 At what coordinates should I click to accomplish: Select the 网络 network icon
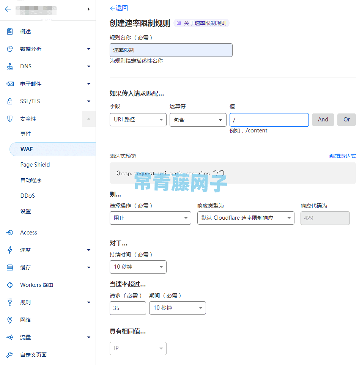(x=10, y=320)
